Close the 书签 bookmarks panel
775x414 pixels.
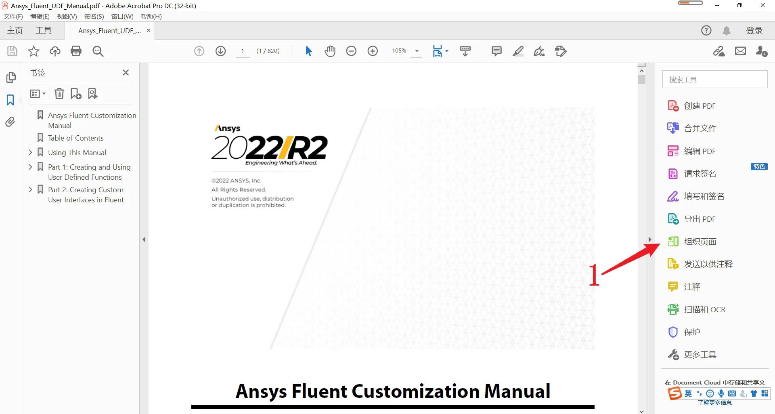(126, 72)
